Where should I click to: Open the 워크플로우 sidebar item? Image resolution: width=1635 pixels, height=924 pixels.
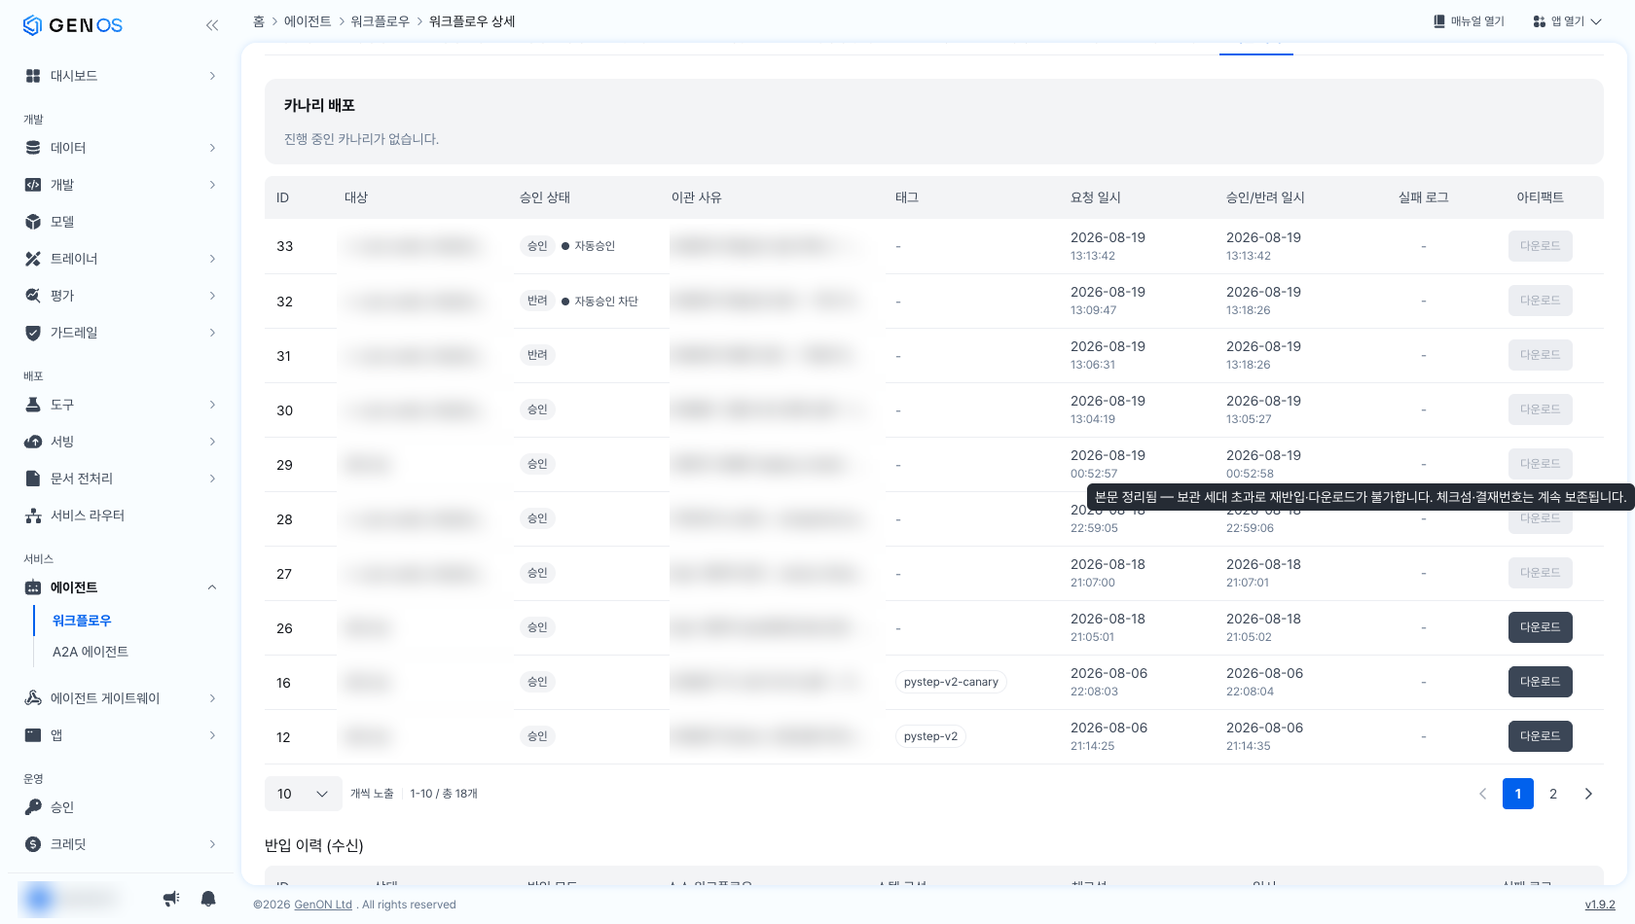click(x=82, y=621)
